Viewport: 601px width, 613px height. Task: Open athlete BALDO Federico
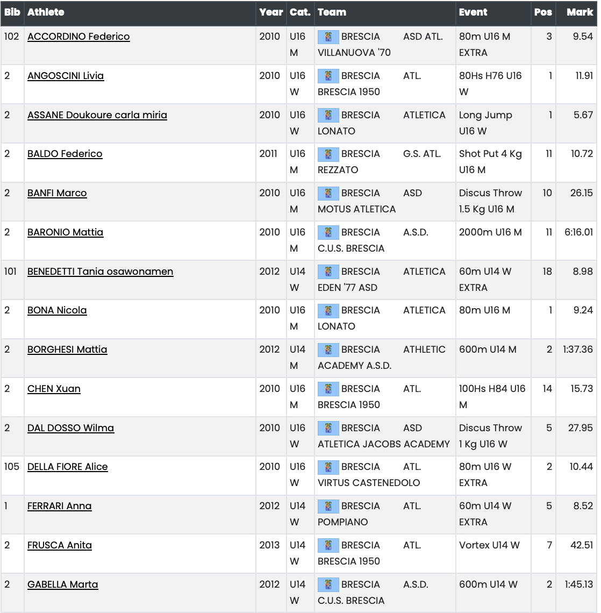[x=65, y=154]
